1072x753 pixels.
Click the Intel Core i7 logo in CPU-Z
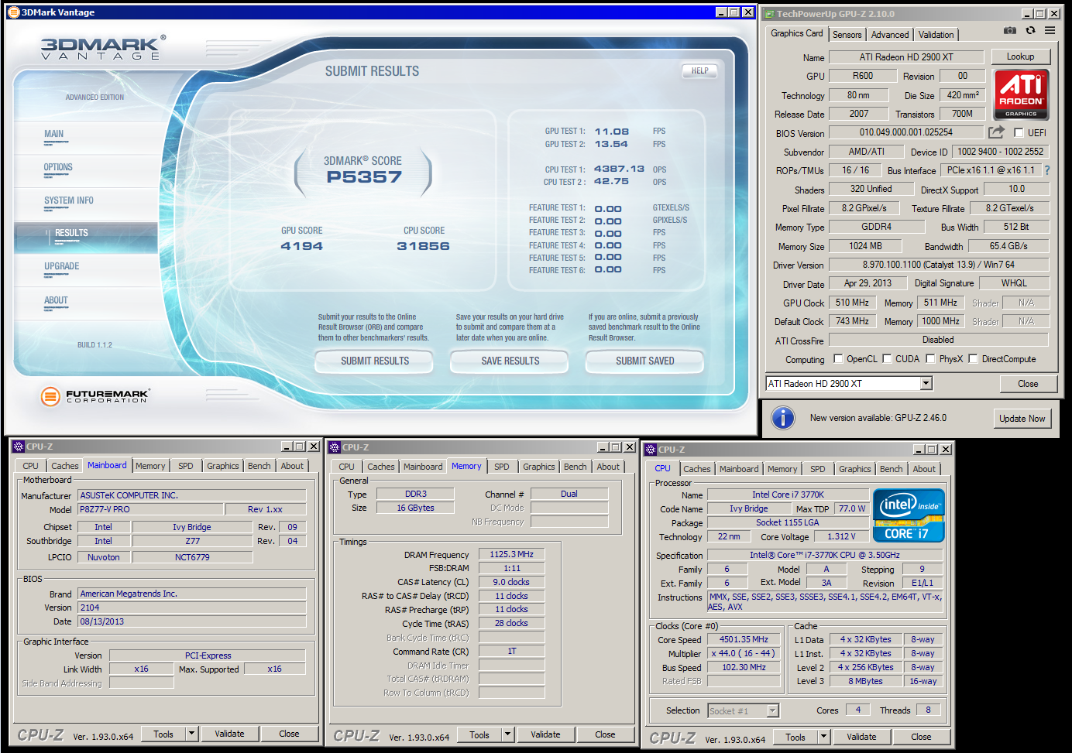tap(909, 515)
